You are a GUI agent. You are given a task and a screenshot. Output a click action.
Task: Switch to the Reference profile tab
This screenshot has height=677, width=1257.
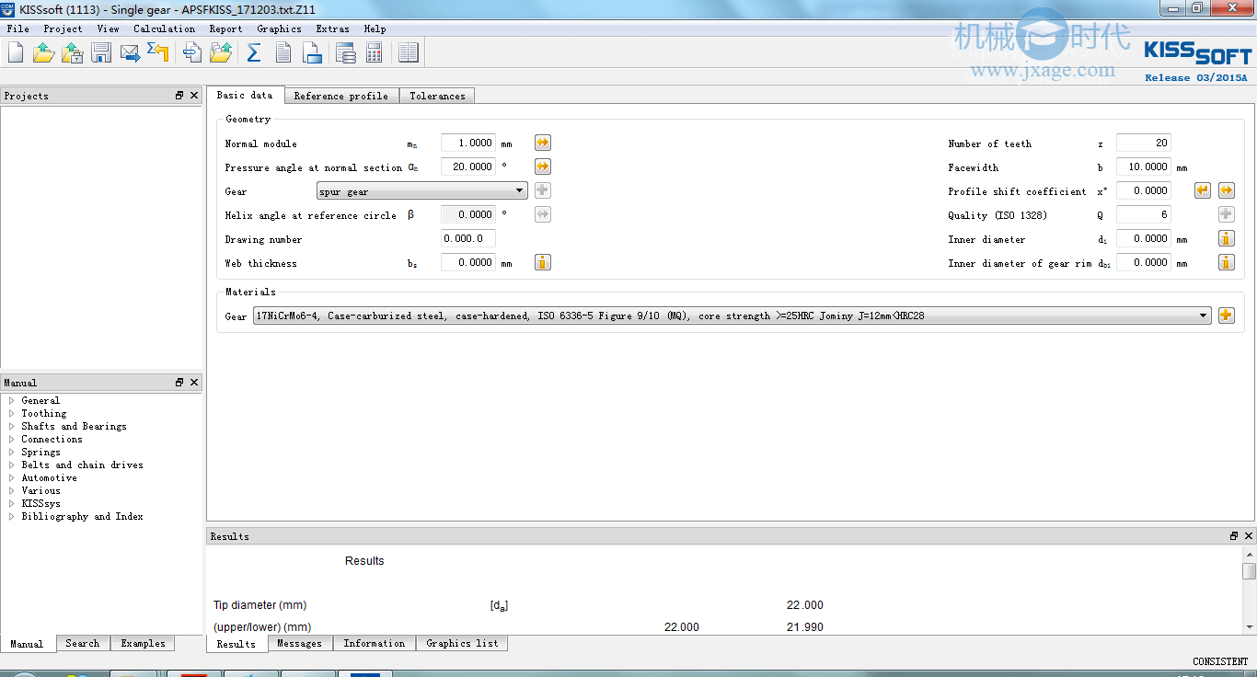[x=341, y=96]
